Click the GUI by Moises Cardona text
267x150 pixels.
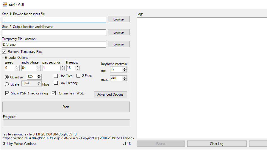tap(19, 144)
